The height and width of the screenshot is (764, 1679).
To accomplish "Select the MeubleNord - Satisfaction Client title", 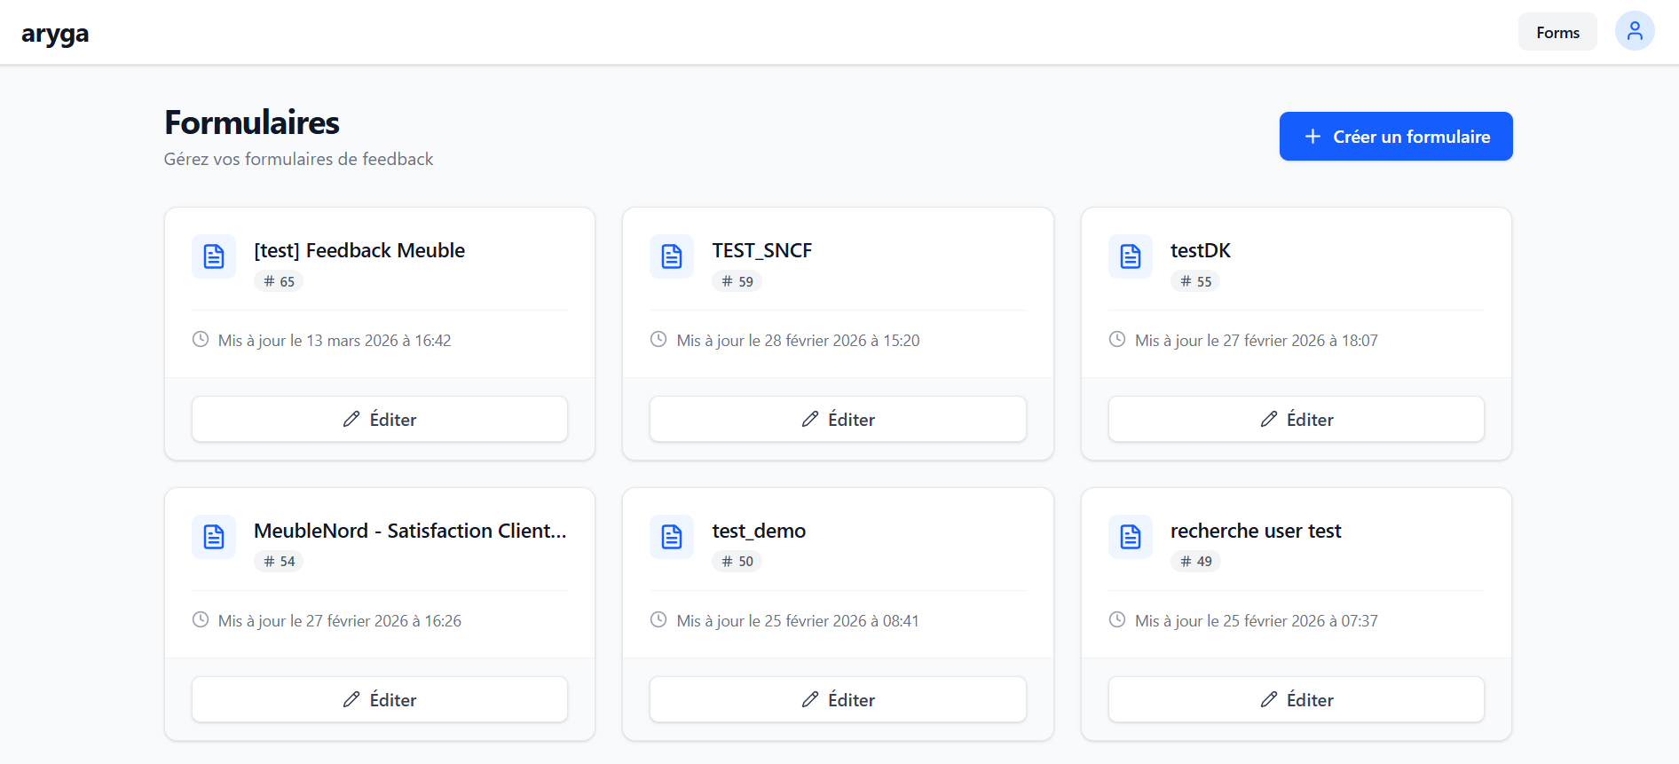I will click(x=410, y=531).
